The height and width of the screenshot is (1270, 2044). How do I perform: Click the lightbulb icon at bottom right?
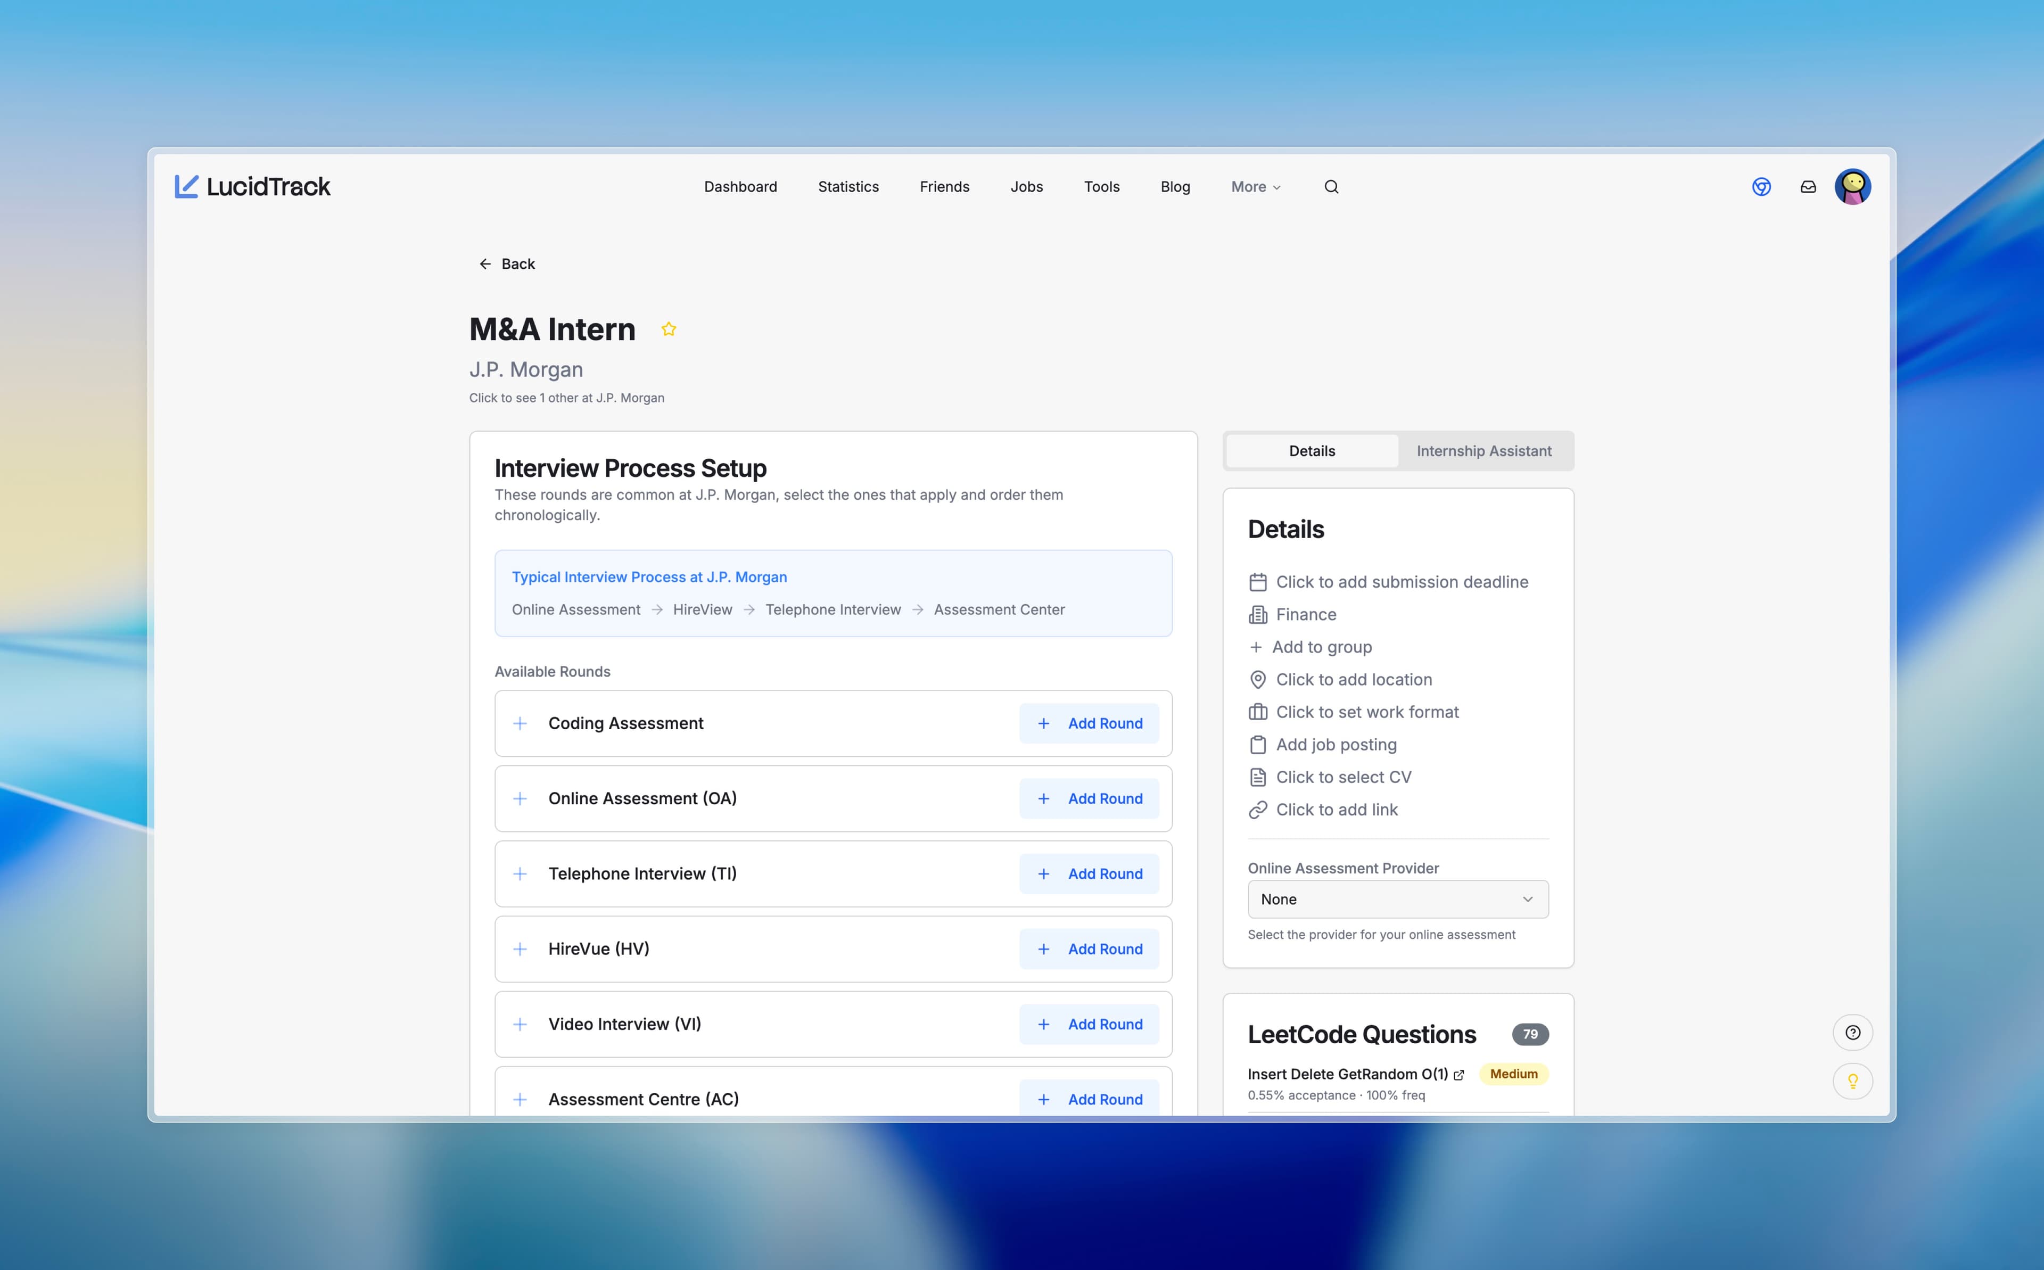(1853, 1081)
